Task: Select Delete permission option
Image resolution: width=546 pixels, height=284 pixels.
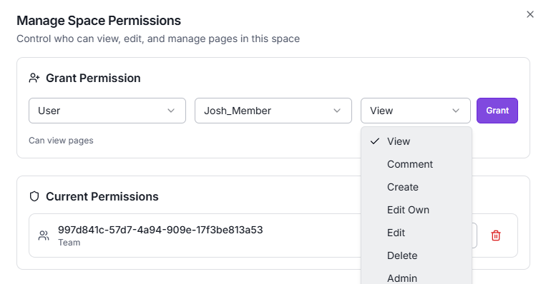Action: click(x=416, y=255)
